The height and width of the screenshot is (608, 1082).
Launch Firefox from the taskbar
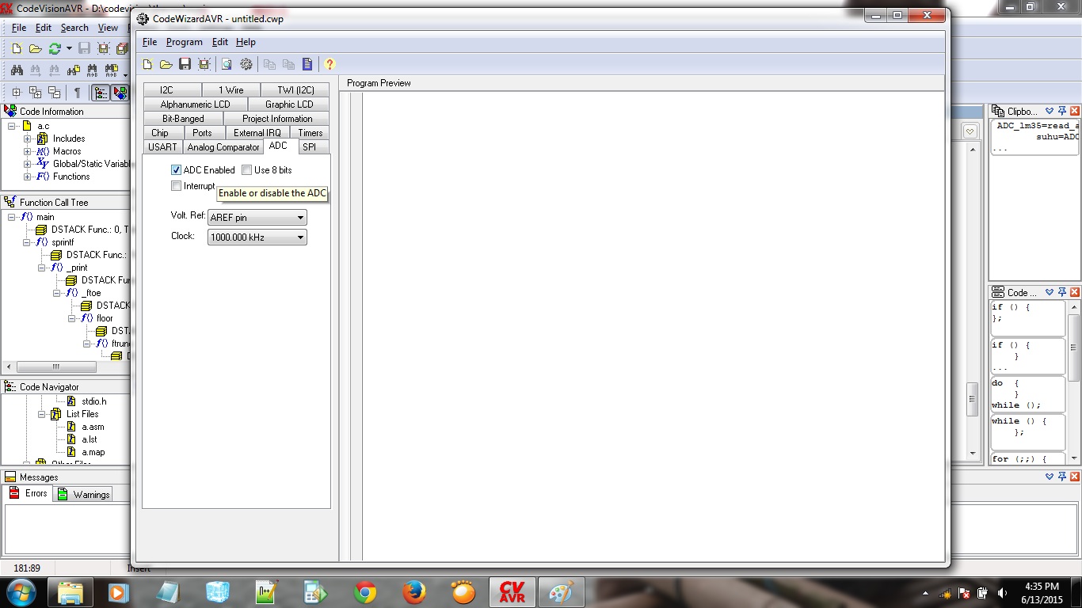[x=413, y=592]
